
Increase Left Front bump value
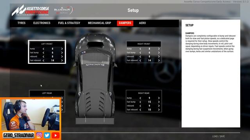pos(62,49)
